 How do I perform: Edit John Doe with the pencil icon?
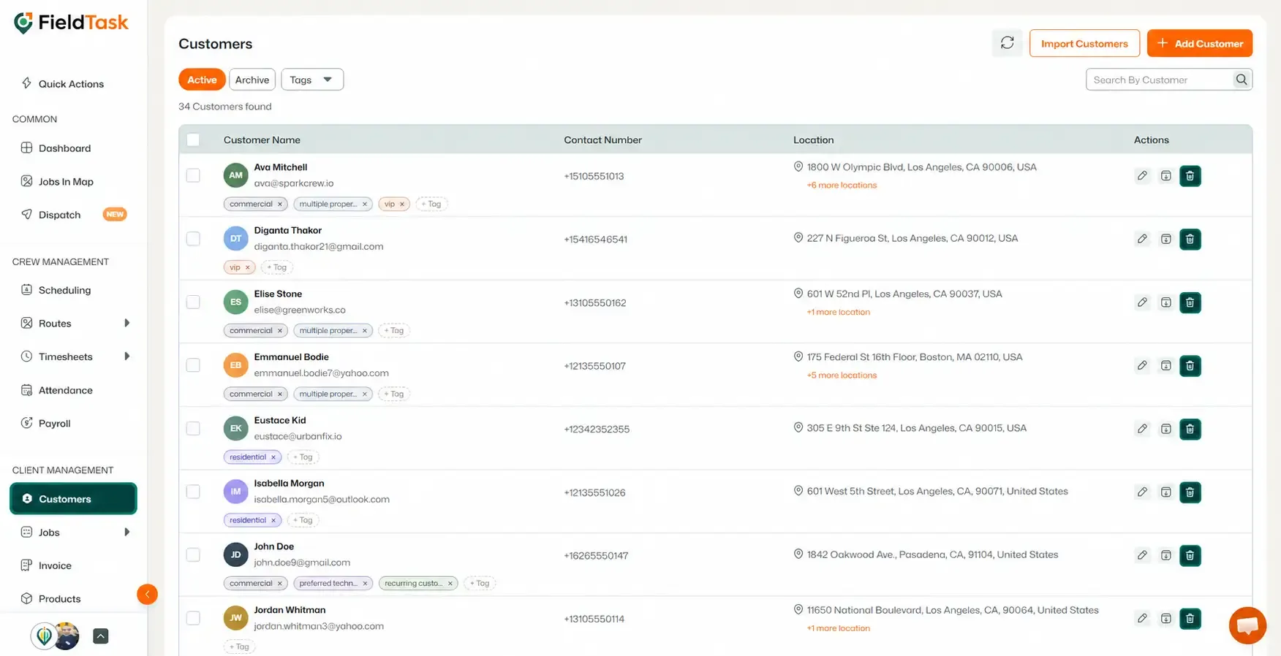pos(1142,555)
